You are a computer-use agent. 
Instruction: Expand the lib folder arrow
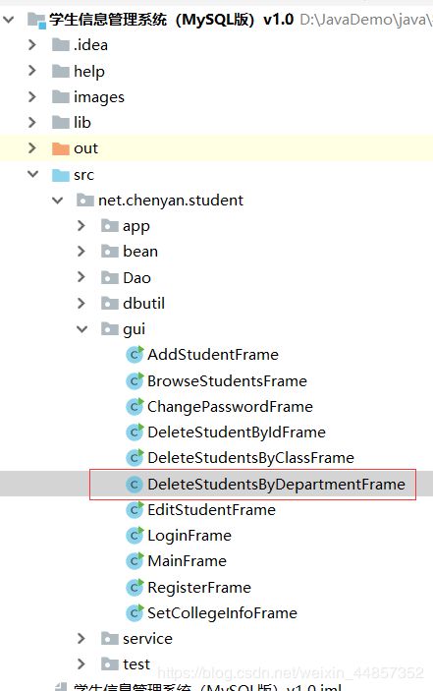[x=32, y=122]
